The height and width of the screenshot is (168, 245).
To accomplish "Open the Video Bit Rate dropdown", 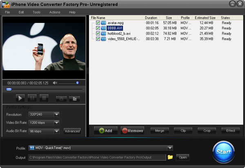I will [x=57, y=123].
